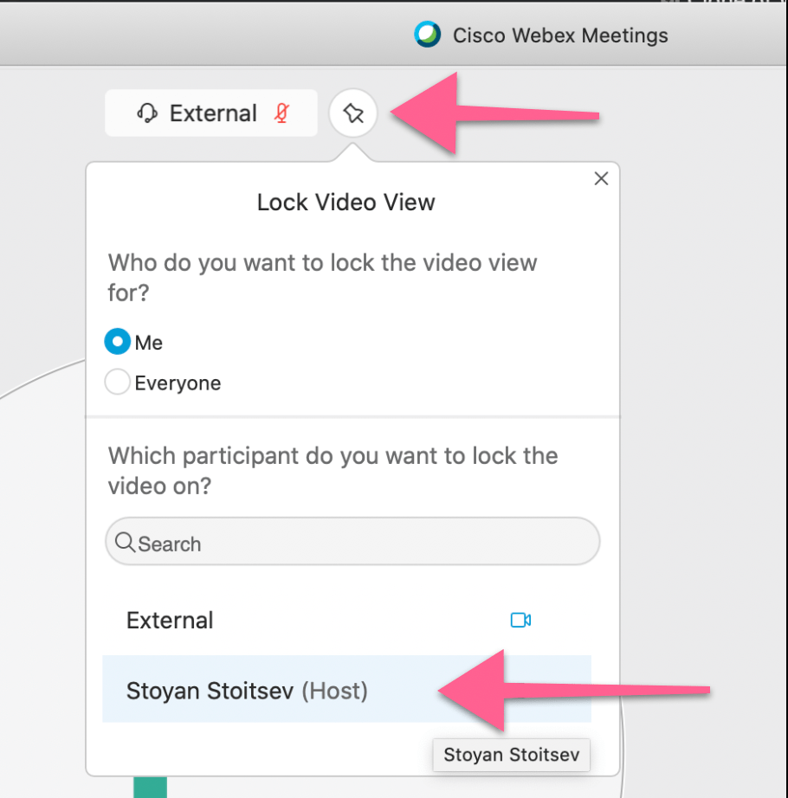Click the (Host) tag next to Stoyan Stoitsev
This screenshot has width=788, height=798.
pos(334,692)
